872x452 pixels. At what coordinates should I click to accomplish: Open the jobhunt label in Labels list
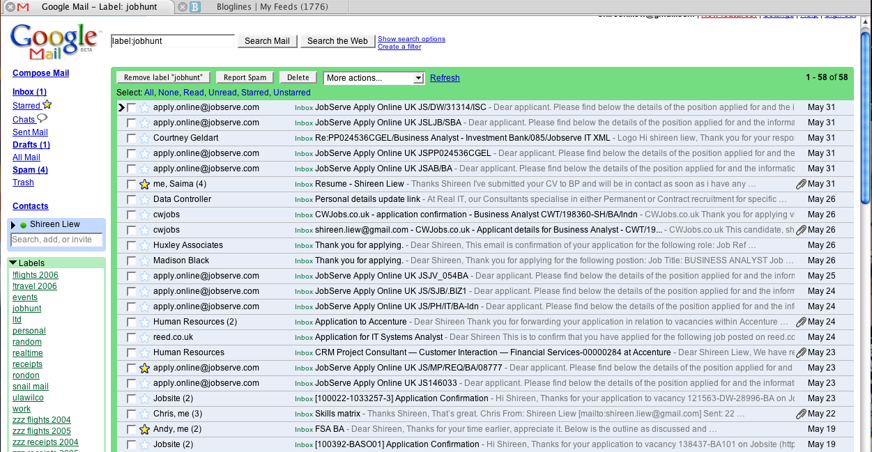(x=26, y=309)
